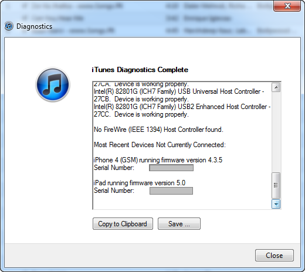The height and width of the screenshot is (272, 305).
Task: Click the large iTunes music note logo
Action: (x=53, y=84)
